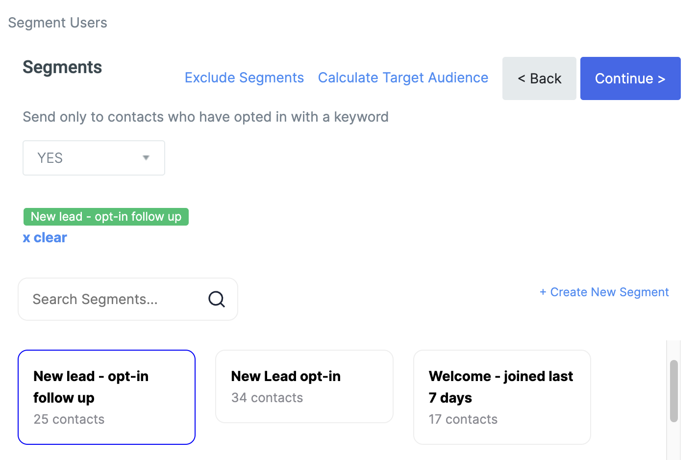Click the 17 contacts count
The width and height of the screenshot is (697, 460).
pyautogui.click(x=463, y=419)
